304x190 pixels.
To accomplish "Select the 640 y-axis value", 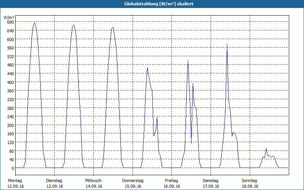I will [x=10, y=31].
